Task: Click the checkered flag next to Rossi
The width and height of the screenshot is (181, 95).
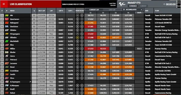Action: point(31,67)
